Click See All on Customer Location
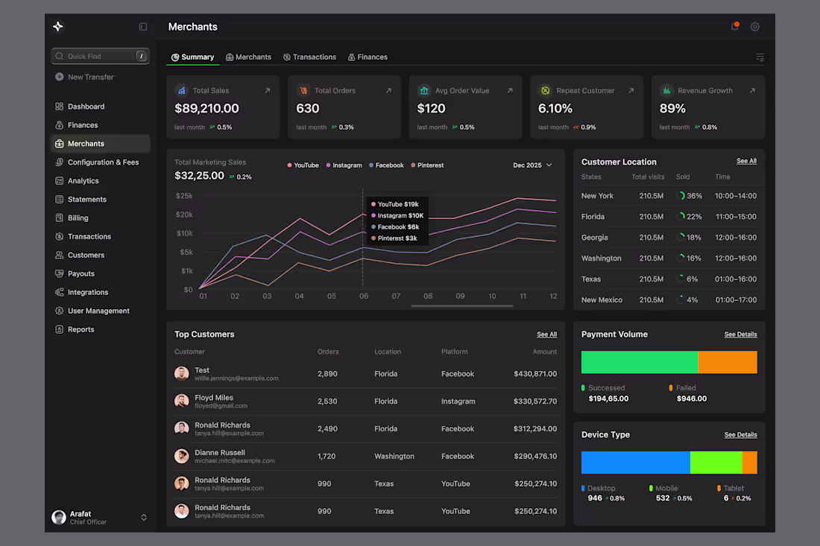This screenshot has width=820, height=546. tap(746, 160)
